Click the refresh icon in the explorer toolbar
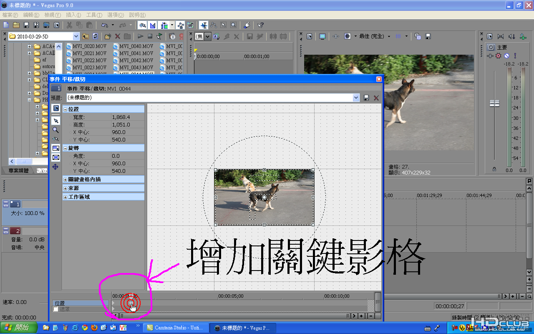The image size is (534, 334). click(96, 36)
